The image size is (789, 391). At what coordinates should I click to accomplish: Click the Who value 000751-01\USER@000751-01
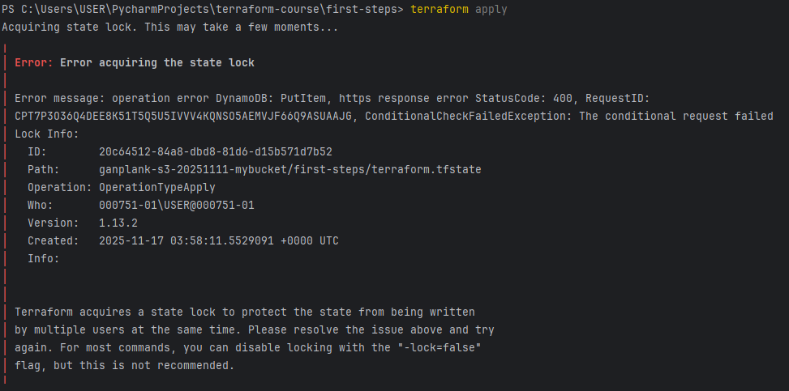click(177, 205)
